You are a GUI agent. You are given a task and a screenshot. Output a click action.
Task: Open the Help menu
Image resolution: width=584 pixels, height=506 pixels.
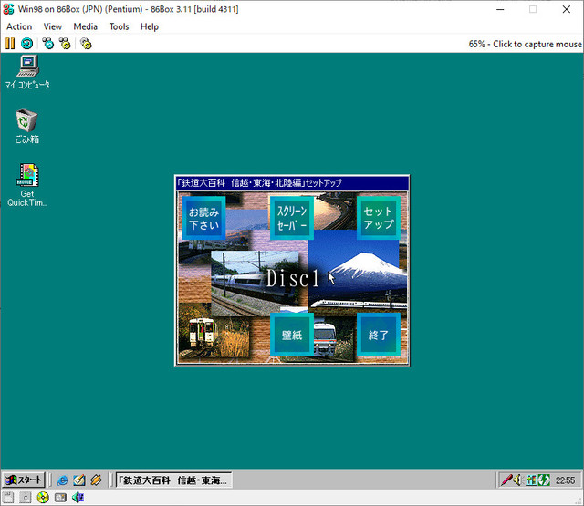[x=150, y=26]
